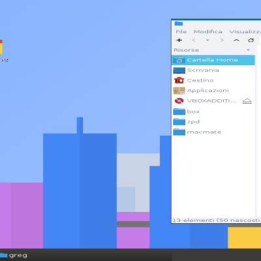
Task: Open the zpd bookmark folder
Action: [x=213, y=122]
